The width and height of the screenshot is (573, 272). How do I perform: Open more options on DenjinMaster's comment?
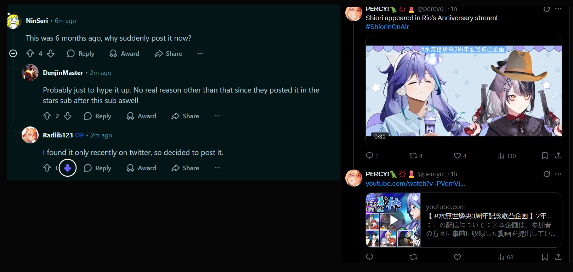[x=217, y=116]
